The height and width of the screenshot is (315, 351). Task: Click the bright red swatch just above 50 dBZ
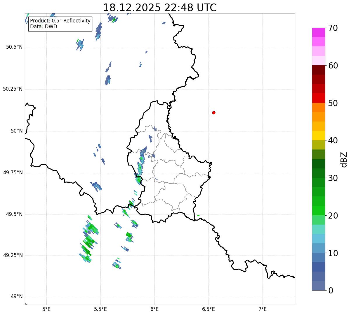[x=318, y=98]
